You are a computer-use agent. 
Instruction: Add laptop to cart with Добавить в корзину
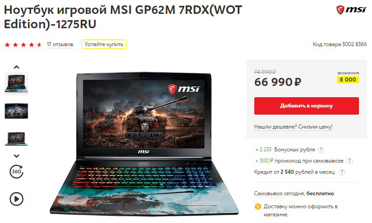click(x=307, y=106)
